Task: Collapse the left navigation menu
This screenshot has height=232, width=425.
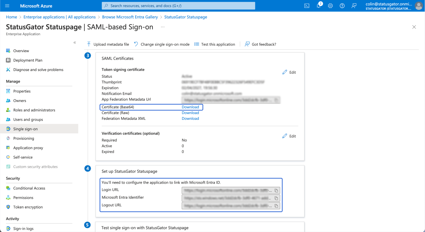Action: 75,42
